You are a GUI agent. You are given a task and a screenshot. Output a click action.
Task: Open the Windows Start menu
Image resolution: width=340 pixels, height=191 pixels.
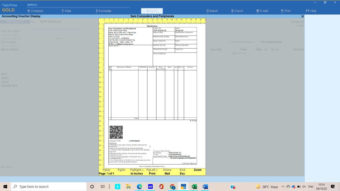click(5, 186)
